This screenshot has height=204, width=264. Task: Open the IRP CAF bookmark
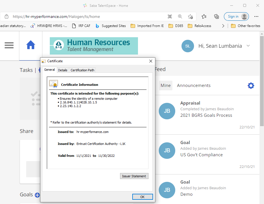click(x=81, y=26)
